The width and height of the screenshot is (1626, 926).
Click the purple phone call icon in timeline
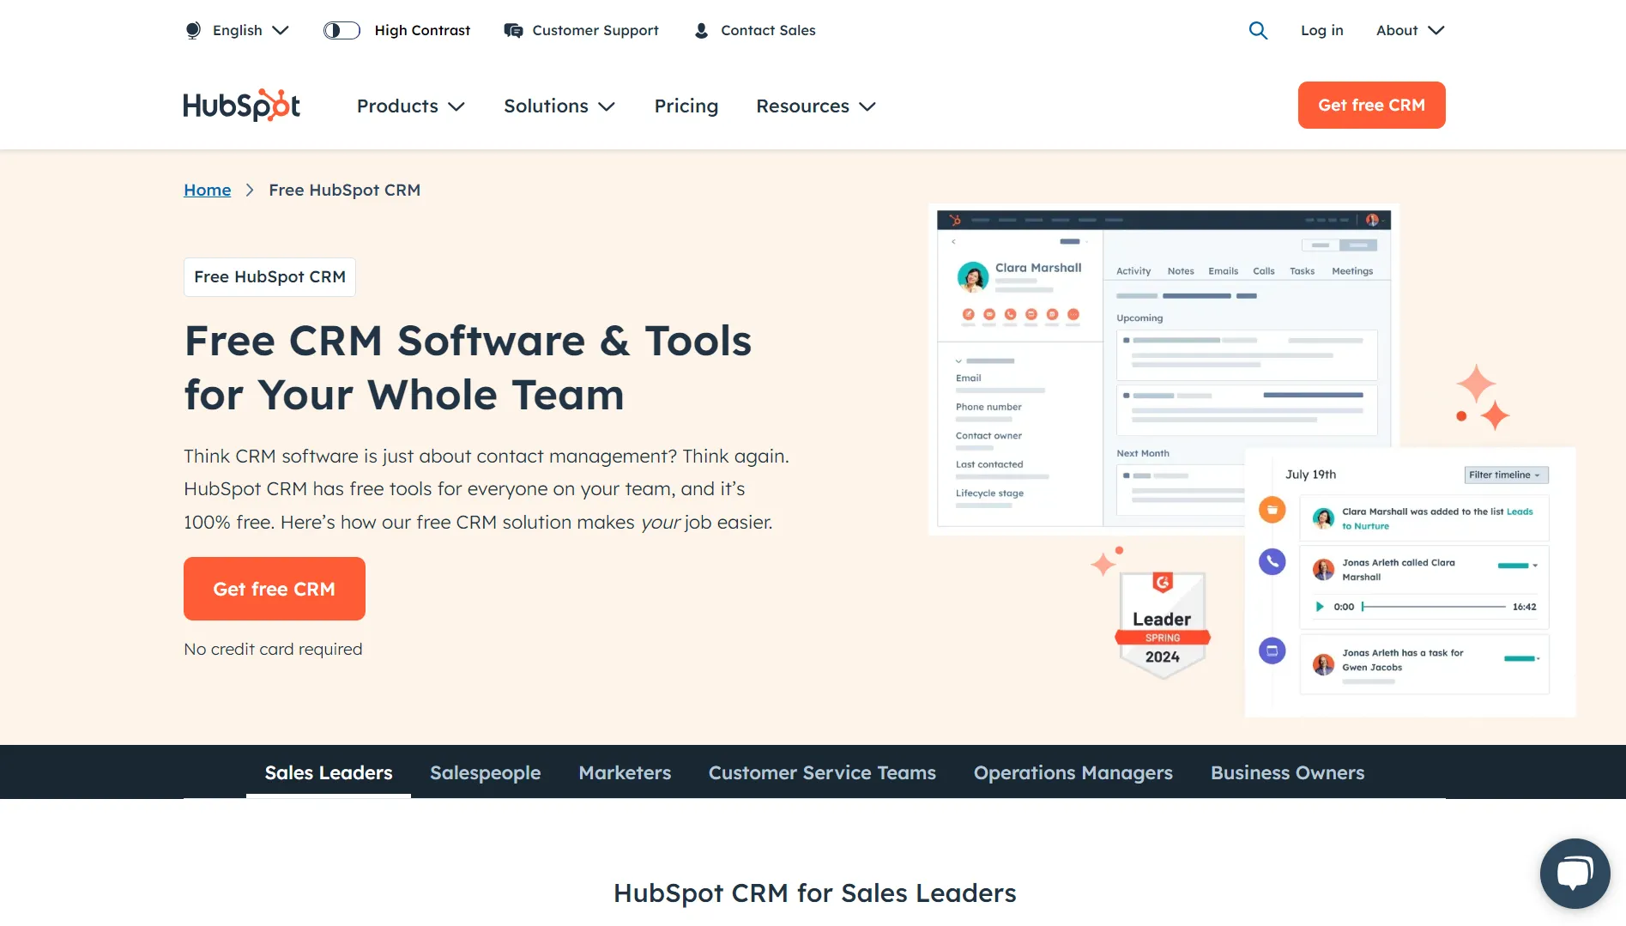1272,562
